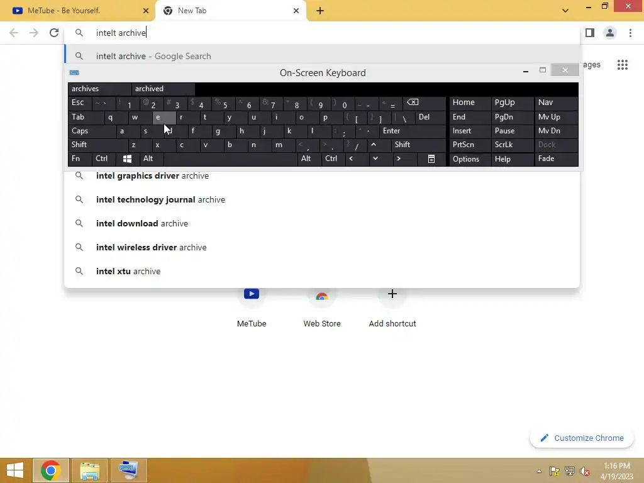Toggle the right Shift key

[418, 145]
